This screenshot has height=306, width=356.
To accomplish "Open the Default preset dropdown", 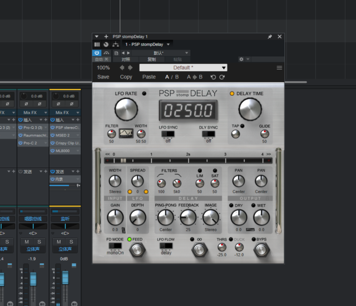I will tap(183, 68).
